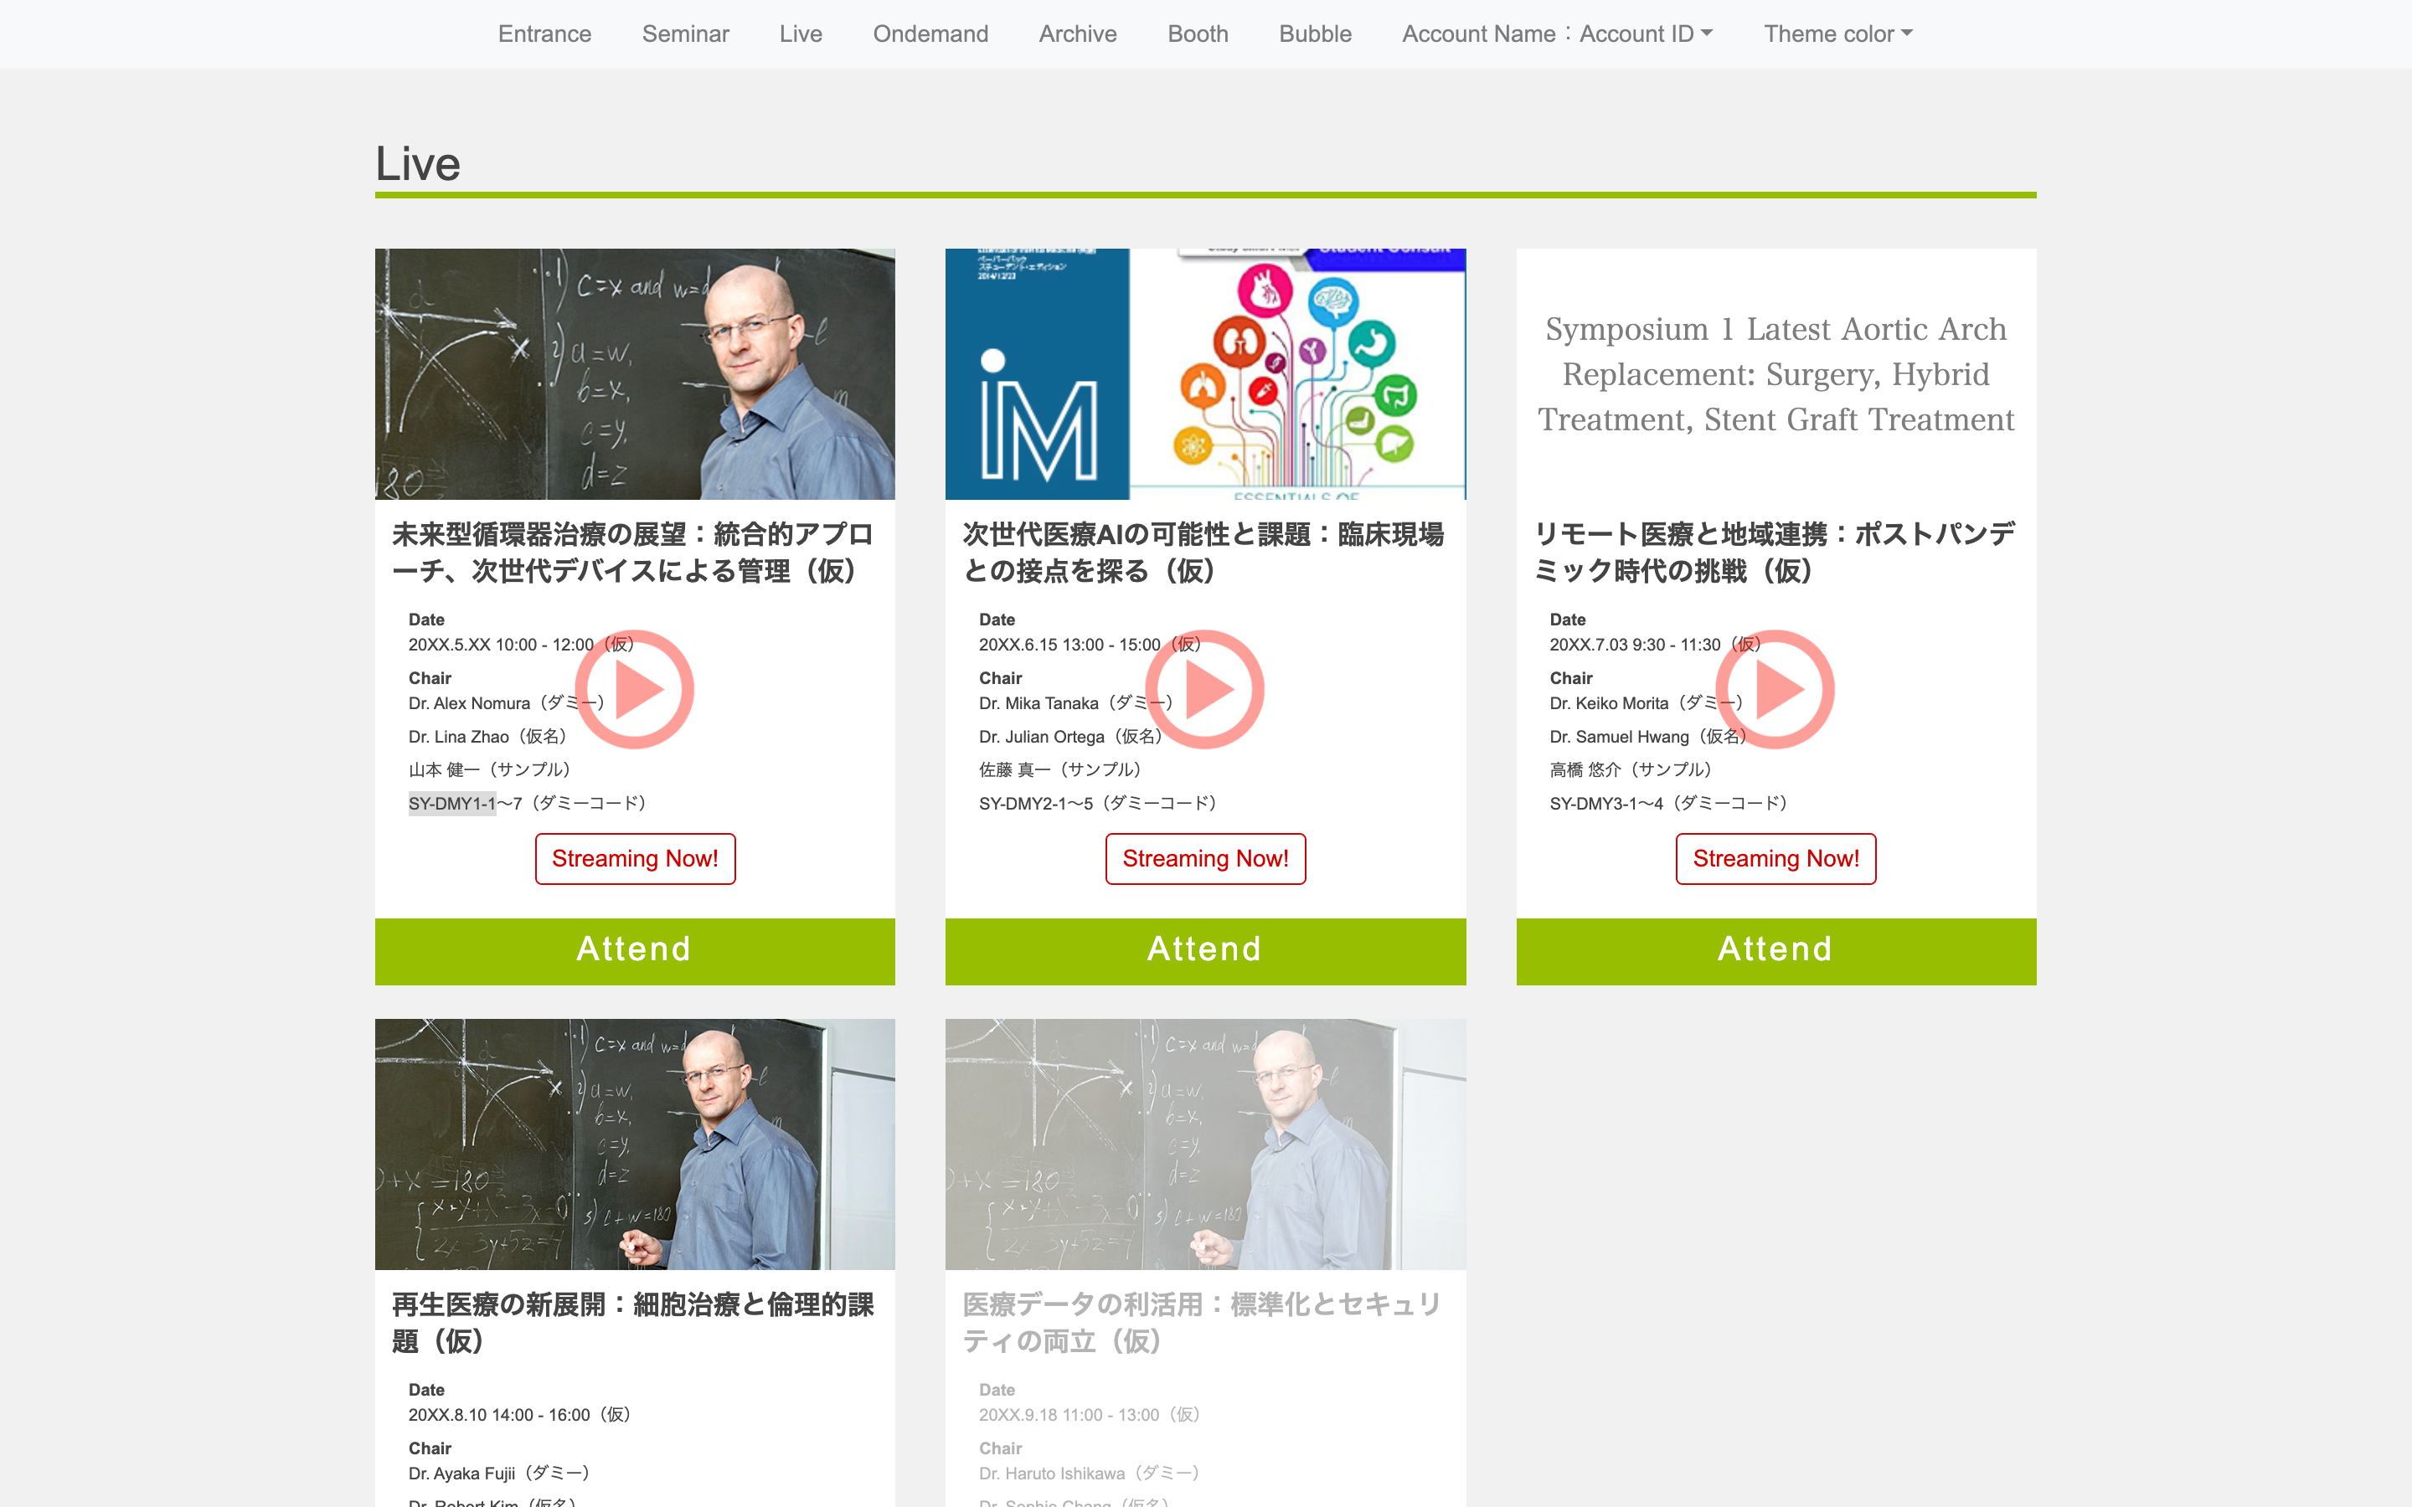Select the Live navigation item
The height and width of the screenshot is (1507, 2412).
pyautogui.click(x=801, y=33)
